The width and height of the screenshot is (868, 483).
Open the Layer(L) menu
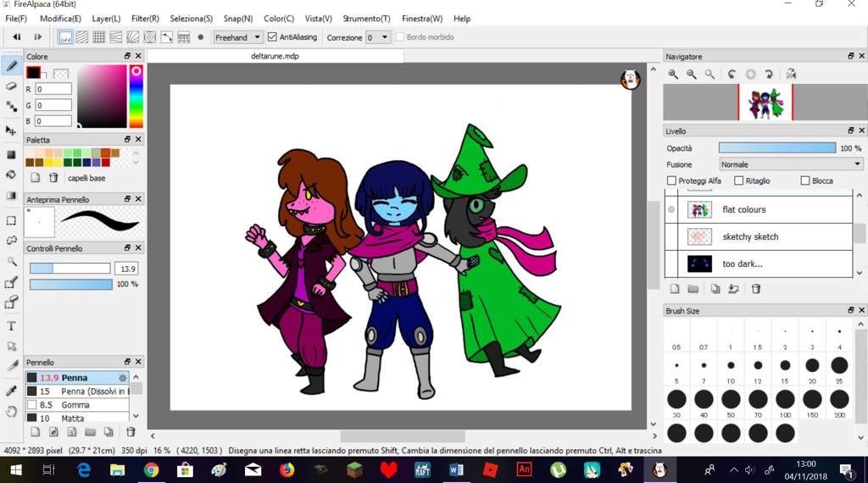pyautogui.click(x=106, y=19)
